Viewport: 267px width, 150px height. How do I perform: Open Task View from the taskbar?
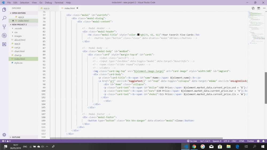pyautogui.click(x=246, y=147)
